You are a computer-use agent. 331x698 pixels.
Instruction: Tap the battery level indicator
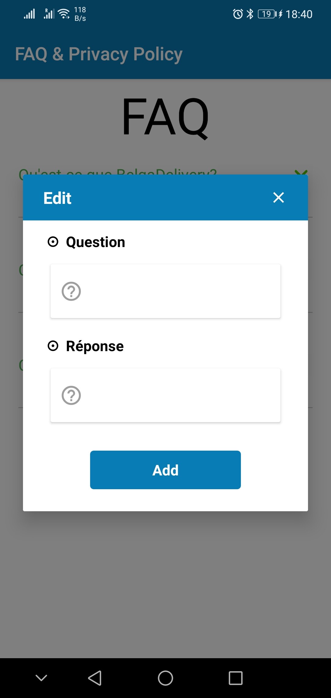click(x=267, y=14)
